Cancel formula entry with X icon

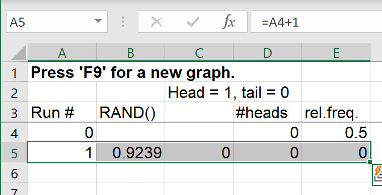[157, 22]
